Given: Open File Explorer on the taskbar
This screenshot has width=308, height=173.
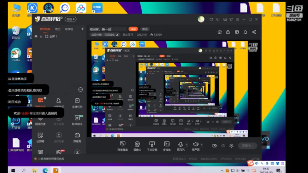Looking at the screenshot, I should (34, 170).
